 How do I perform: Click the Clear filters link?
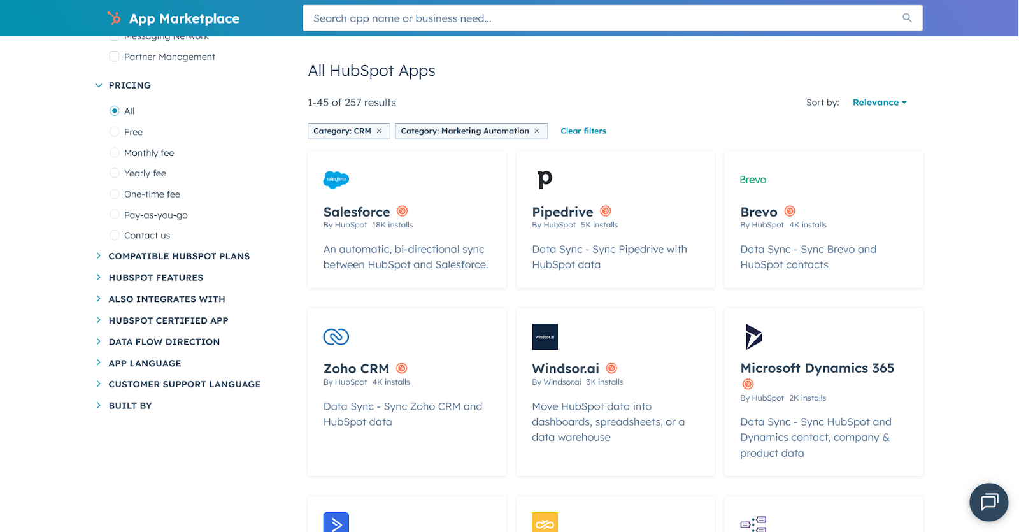coord(583,131)
